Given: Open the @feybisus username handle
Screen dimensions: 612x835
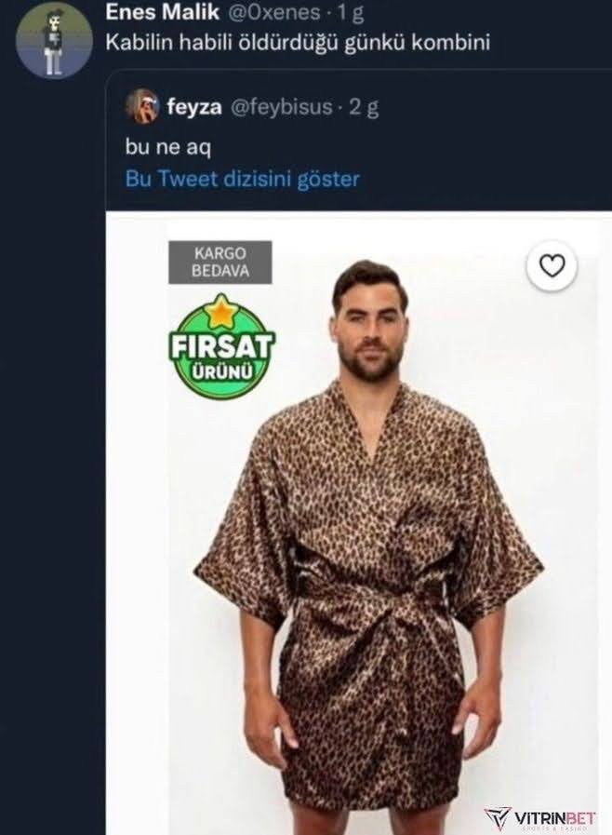Looking at the screenshot, I should click(x=280, y=107).
